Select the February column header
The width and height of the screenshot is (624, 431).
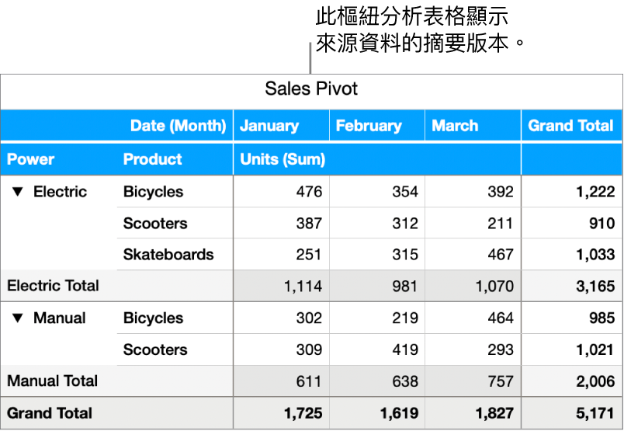click(369, 126)
